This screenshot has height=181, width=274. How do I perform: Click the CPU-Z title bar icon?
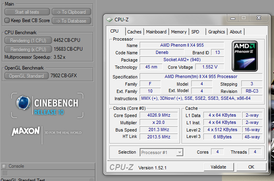coord(109,20)
